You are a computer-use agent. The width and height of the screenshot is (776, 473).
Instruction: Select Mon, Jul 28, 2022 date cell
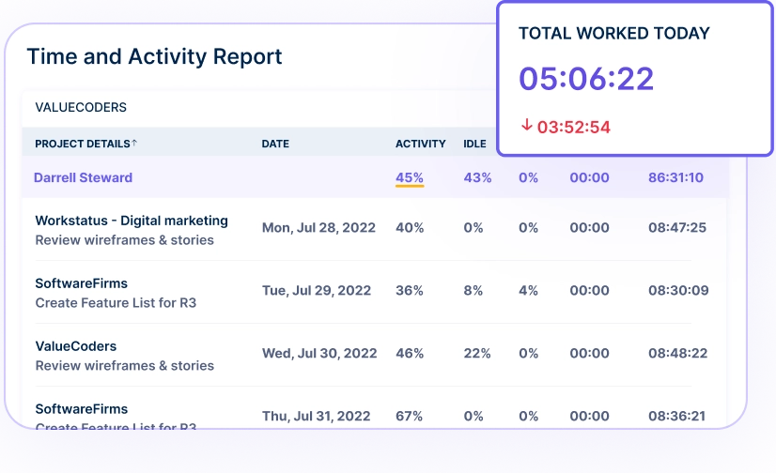[x=318, y=227]
